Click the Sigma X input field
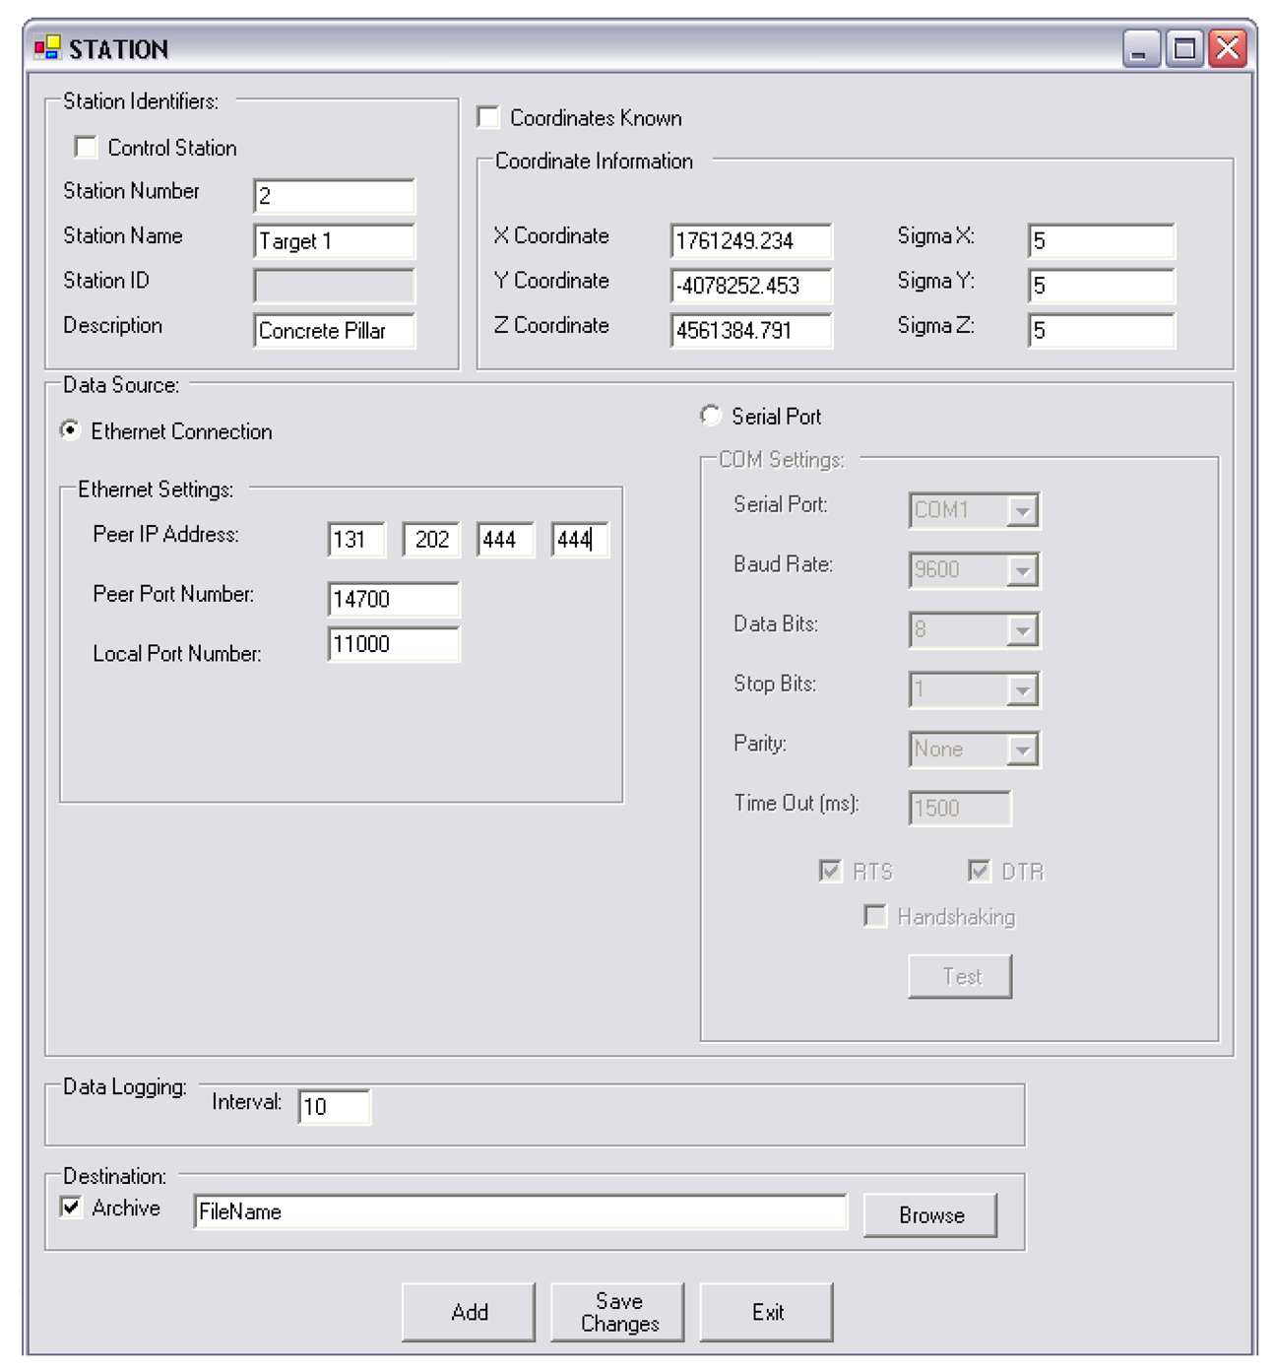 pos(1101,240)
